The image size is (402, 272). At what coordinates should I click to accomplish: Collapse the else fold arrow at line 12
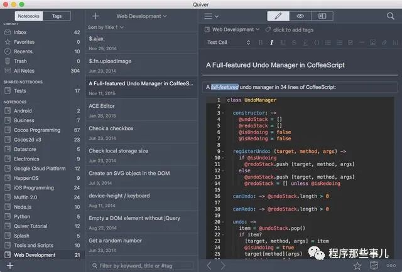(x=223, y=170)
